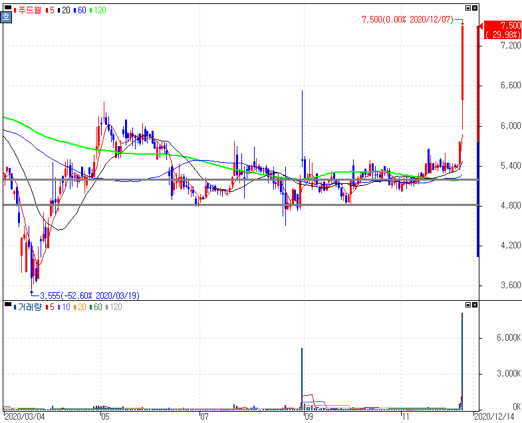522x423 pixels.
Task: Click the blue 호 quote button
Action: coord(6,17)
